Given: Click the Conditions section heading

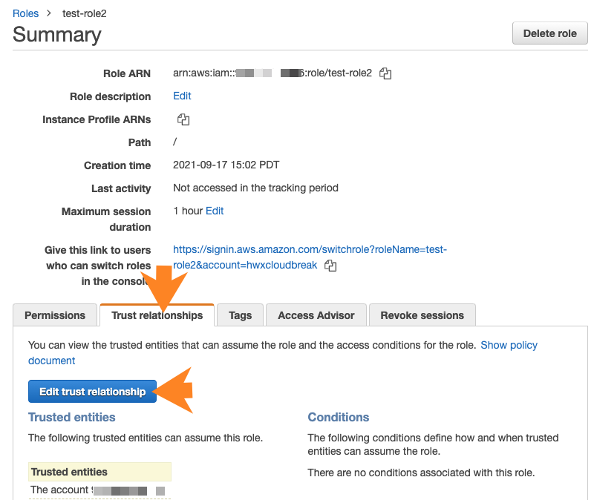Looking at the screenshot, I should tap(338, 417).
